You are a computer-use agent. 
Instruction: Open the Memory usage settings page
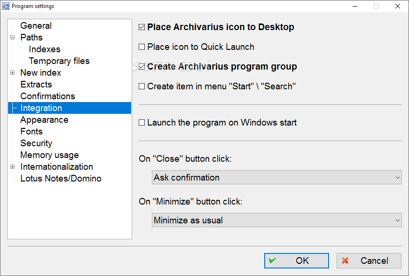(49, 155)
